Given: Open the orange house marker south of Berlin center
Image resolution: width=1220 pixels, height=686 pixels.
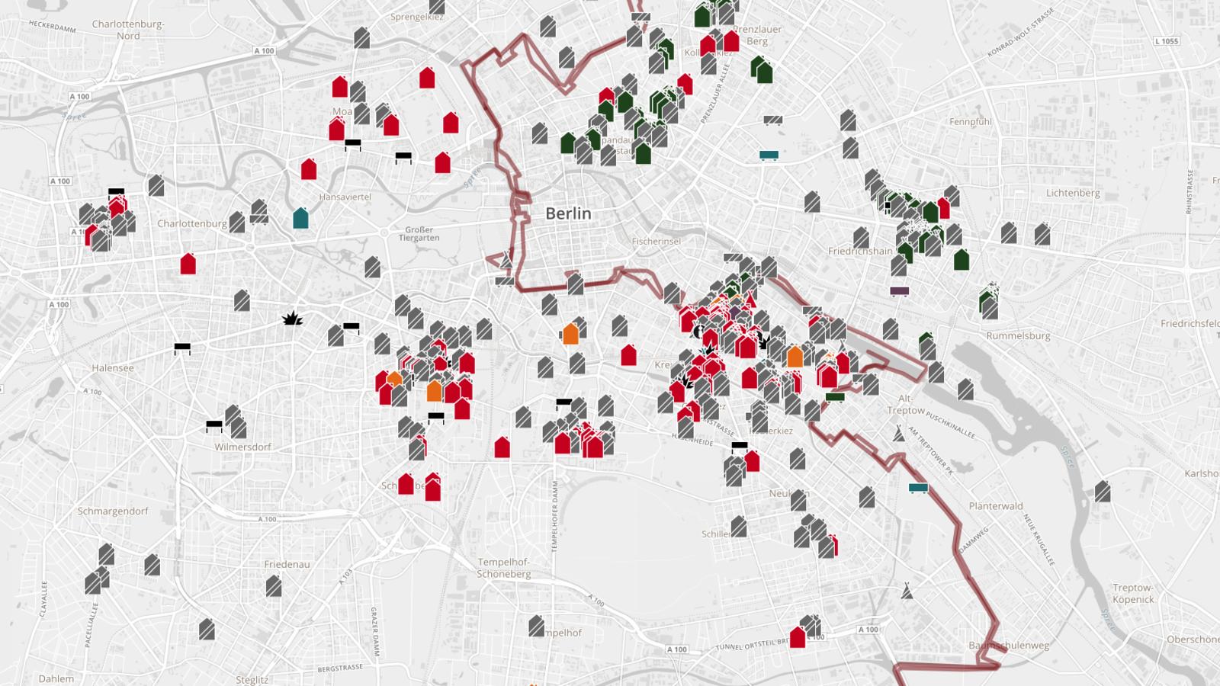Looking at the screenshot, I should (570, 334).
